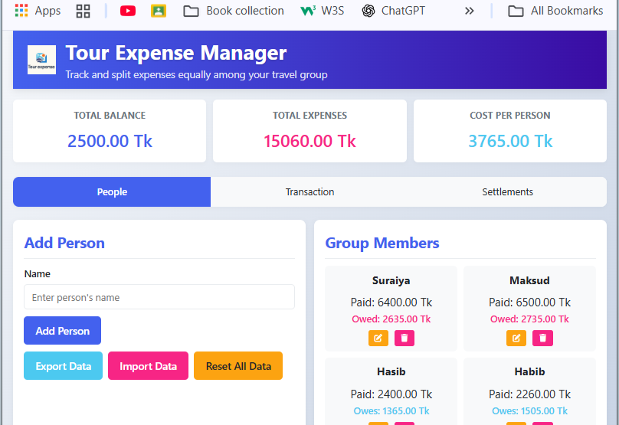Click the Suraiya member name
Screen dimensions: 619x425
click(391, 280)
